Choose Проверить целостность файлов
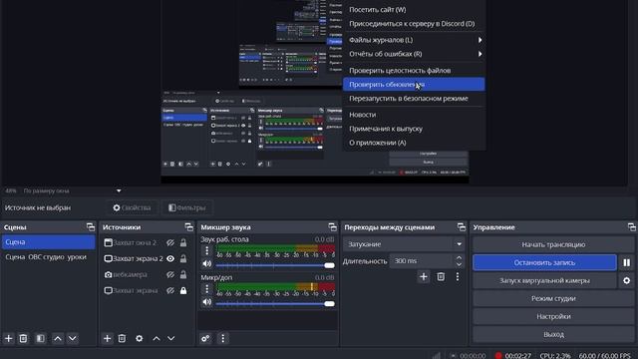 tap(414, 71)
